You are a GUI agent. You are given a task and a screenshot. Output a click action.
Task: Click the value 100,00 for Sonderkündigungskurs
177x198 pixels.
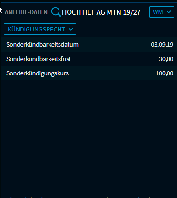165,73
